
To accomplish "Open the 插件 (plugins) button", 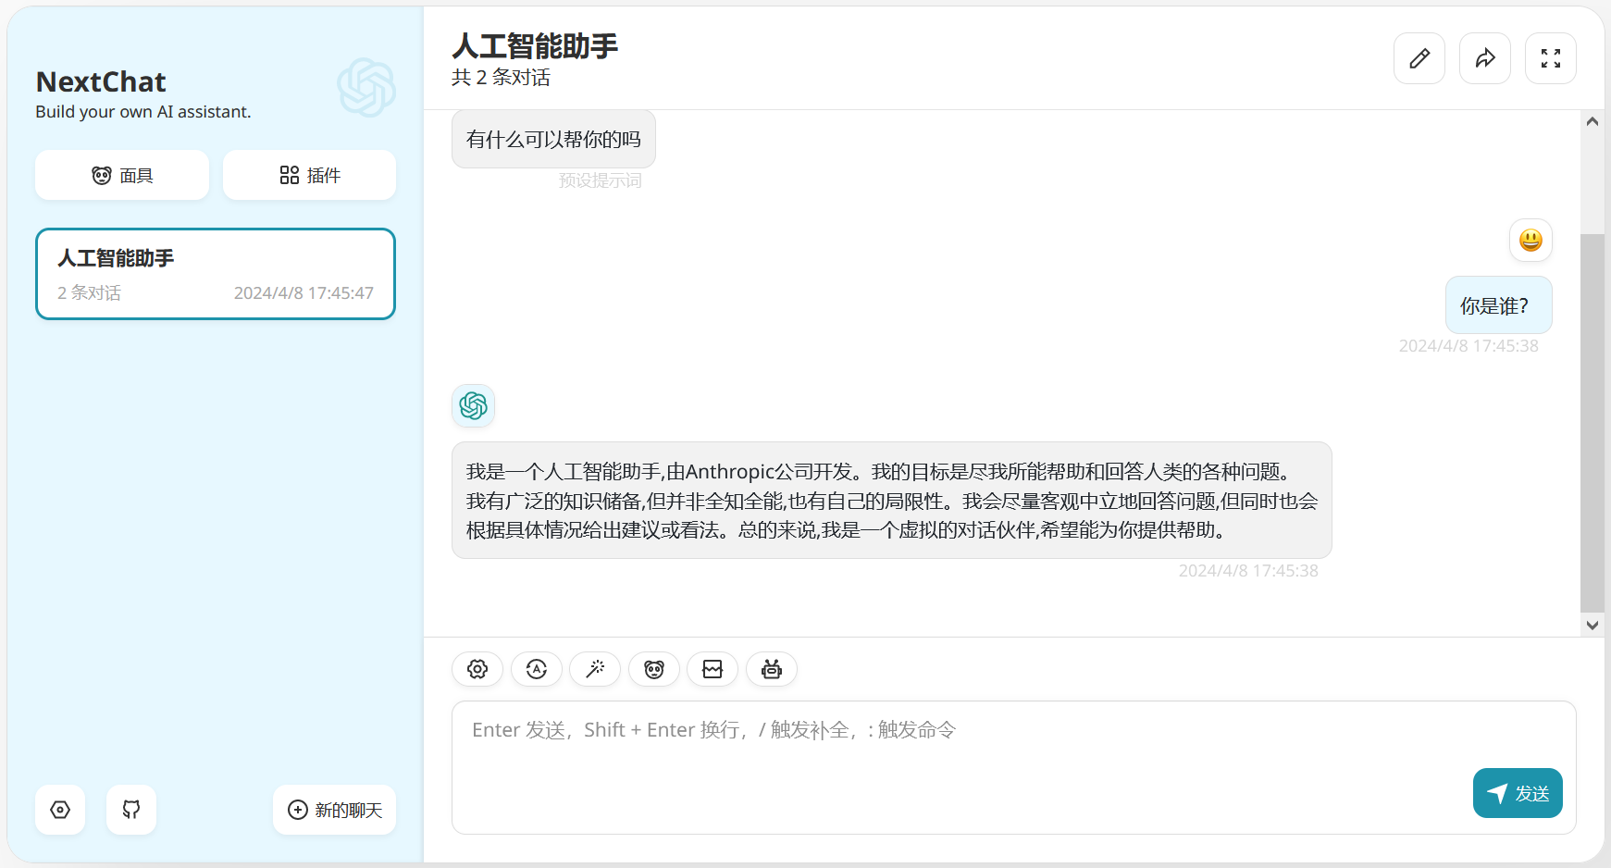I will (310, 175).
